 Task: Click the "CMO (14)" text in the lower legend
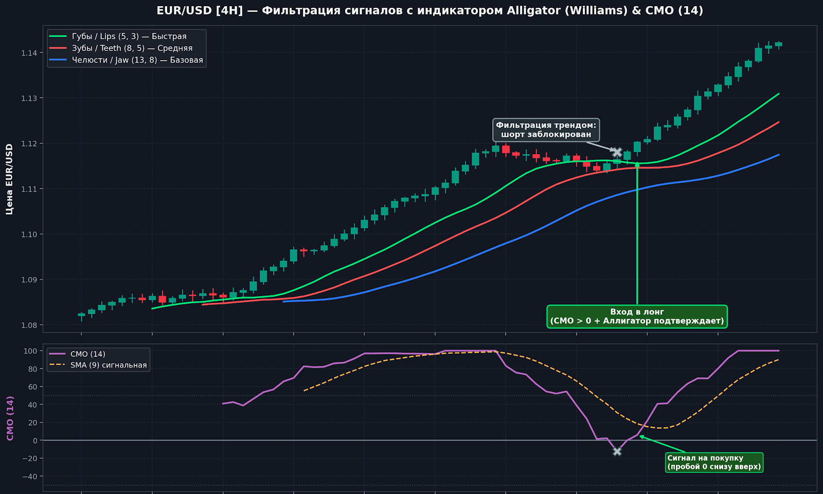coord(88,354)
